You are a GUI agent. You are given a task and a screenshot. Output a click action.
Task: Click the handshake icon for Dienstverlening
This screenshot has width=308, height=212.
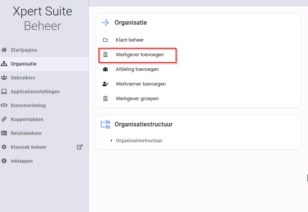(4, 105)
